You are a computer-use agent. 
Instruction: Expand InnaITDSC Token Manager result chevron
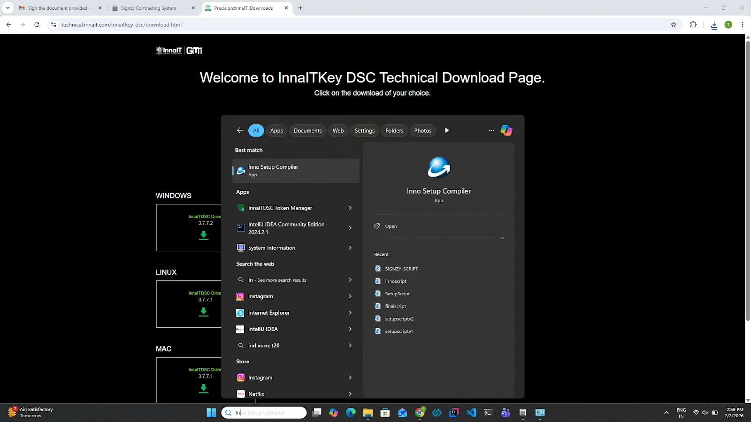pos(350,208)
